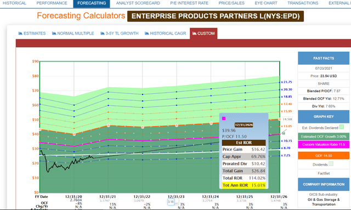Viewport: 351px width, 210px height.
Task: Click the SHARE row in Fast Facts
Action: click(x=324, y=83)
